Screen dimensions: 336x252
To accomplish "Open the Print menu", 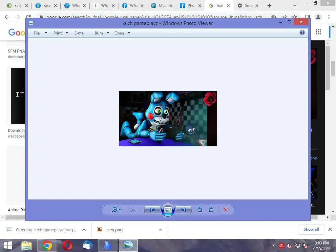I will tap(57, 33).
